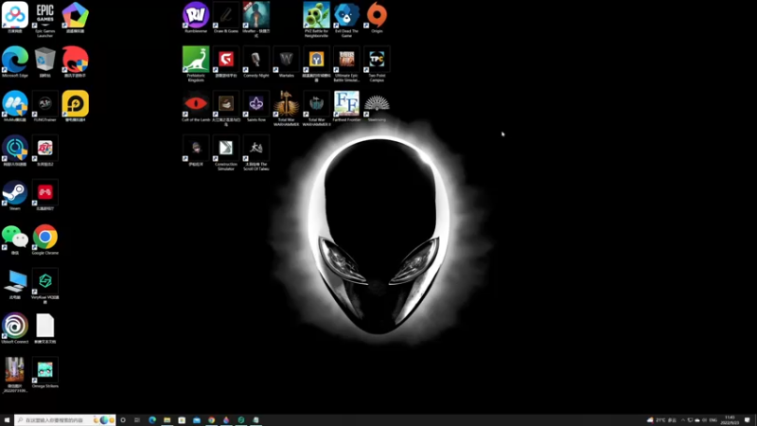757x426 pixels.
Task: Show hidden system tray icons
Action: point(682,420)
